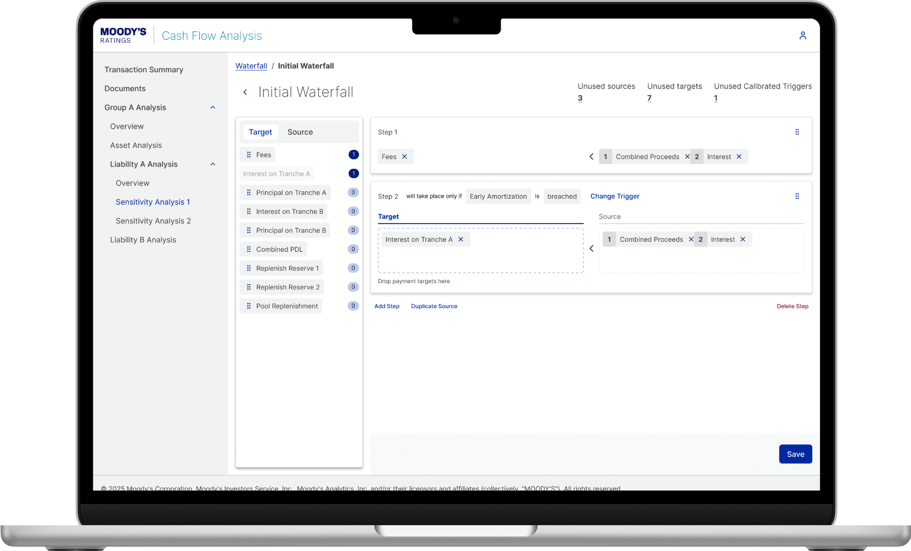Screen dimensions: 911x551
Task: Click the unused calibrated triggers count 1
Action: 716,98
